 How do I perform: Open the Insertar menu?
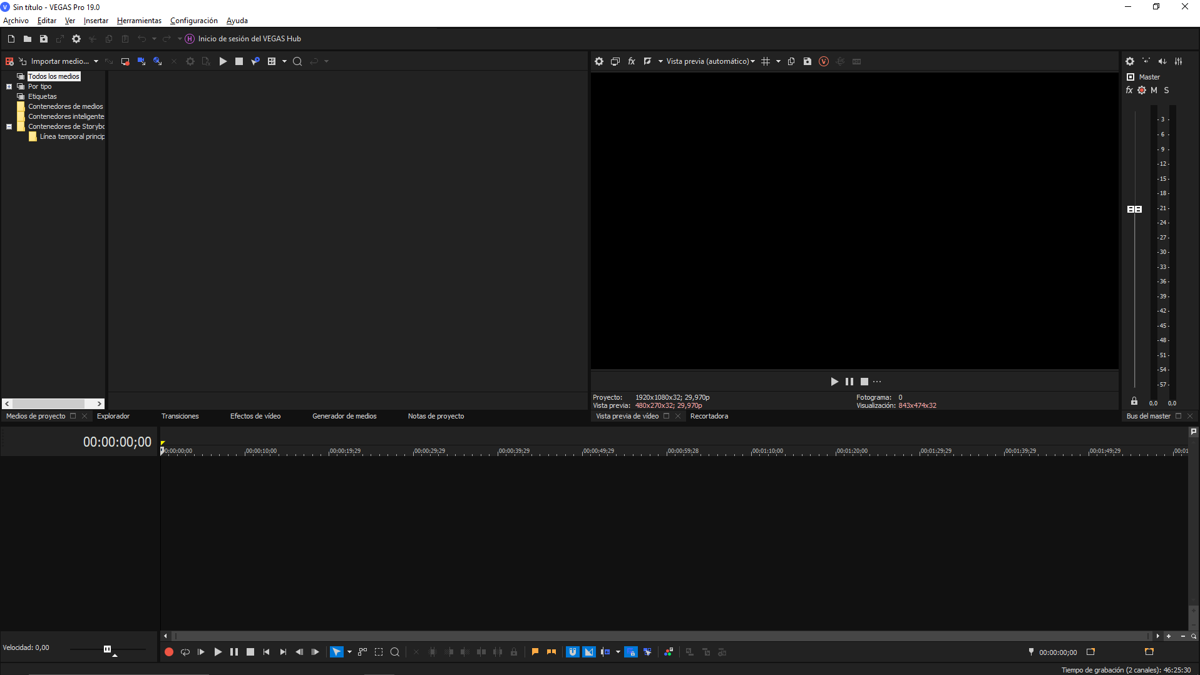pyautogui.click(x=96, y=21)
